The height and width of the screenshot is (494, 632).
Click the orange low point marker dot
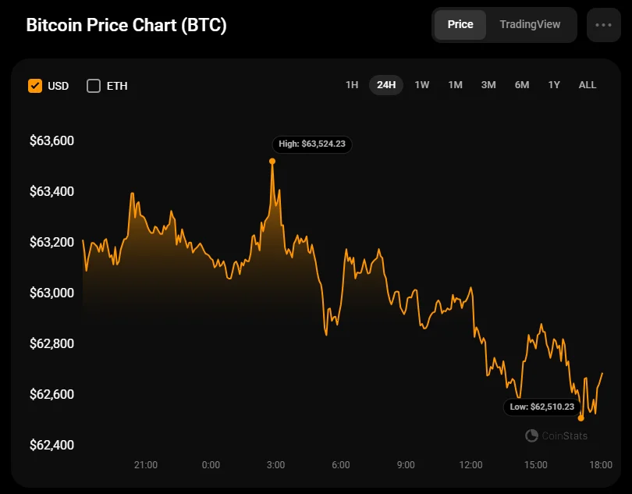(x=581, y=418)
